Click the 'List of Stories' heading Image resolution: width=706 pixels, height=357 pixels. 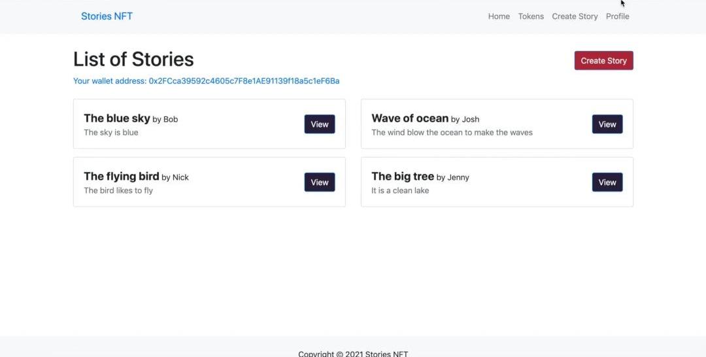pos(133,59)
